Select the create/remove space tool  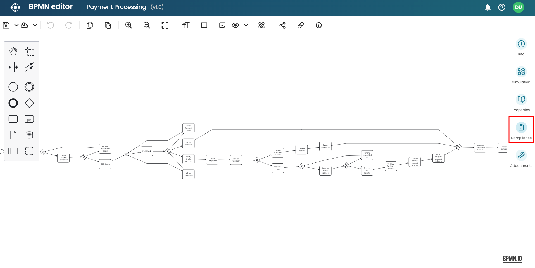coord(13,67)
